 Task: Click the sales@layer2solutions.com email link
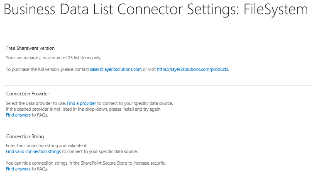pyautogui.click(x=116, y=69)
